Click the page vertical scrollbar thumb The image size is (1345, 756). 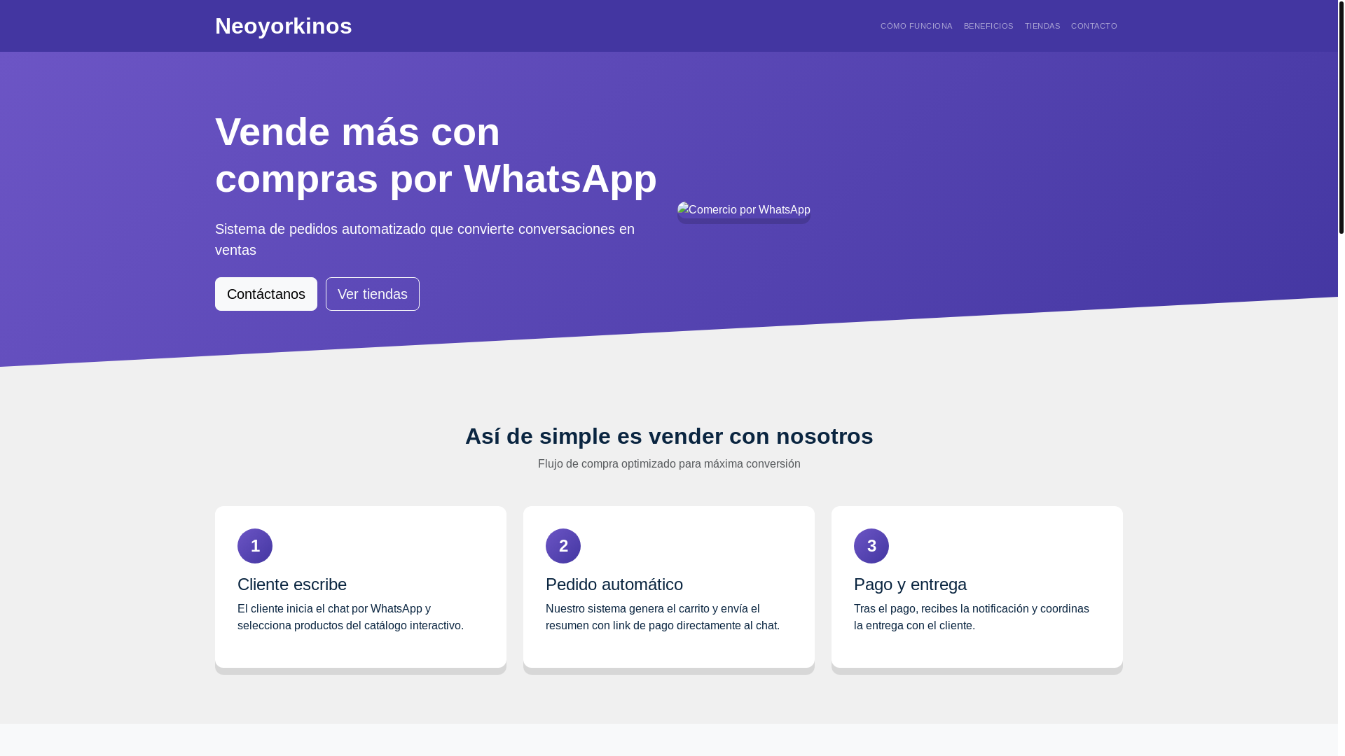[1341, 117]
